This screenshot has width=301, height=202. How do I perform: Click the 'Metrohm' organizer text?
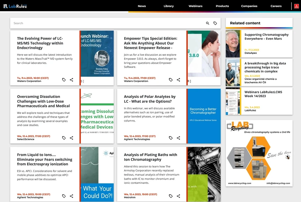point(130,197)
